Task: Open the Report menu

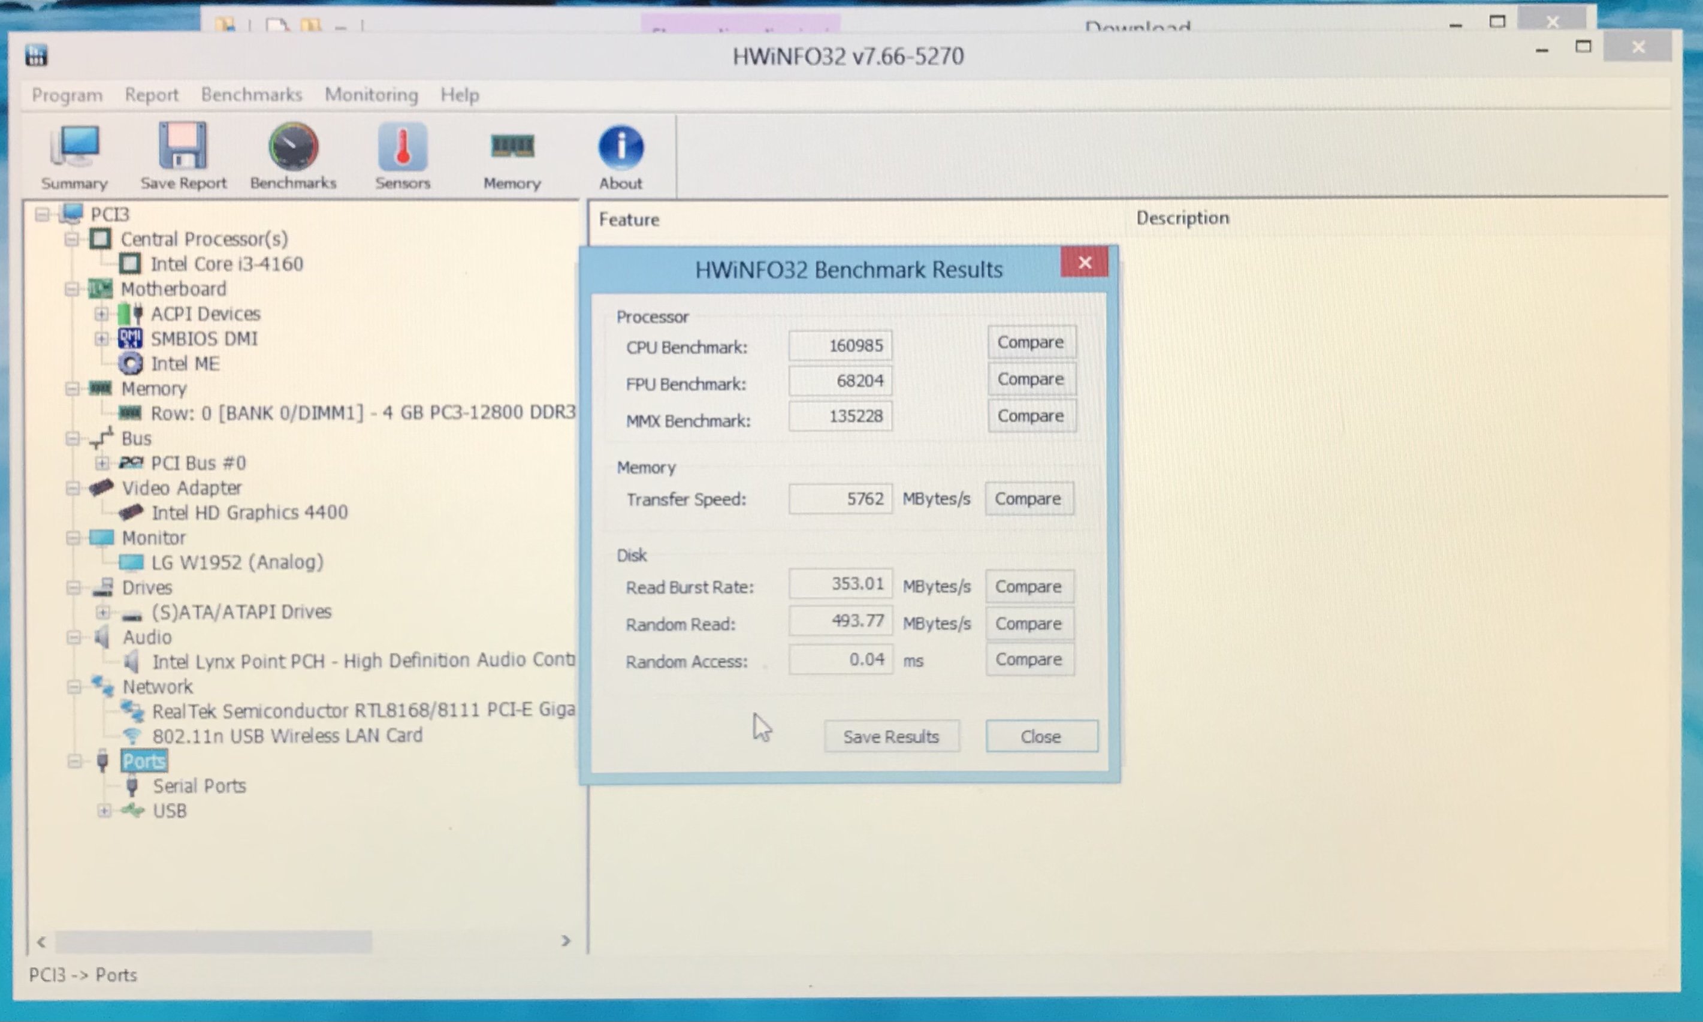Action: point(152,95)
